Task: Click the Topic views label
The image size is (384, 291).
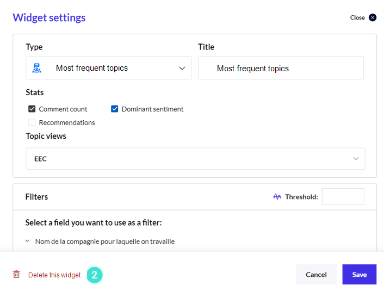Action: click(x=46, y=136)
